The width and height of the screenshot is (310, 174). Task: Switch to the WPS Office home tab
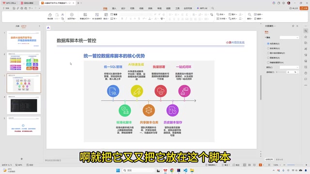click(x=9, y=3)
